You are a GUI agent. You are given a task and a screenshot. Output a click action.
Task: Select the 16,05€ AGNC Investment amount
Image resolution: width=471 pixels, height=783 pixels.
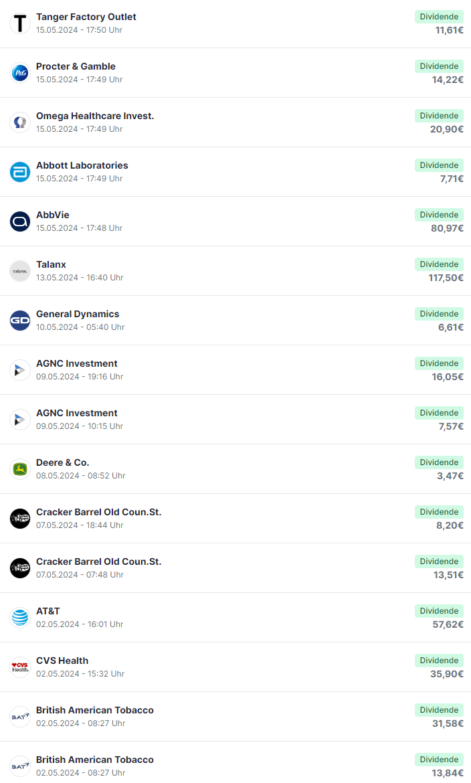tap(448, 377)
